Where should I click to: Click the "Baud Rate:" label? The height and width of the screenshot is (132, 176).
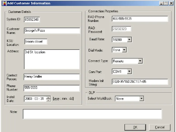pyautogui.click(x=97, y=39)
